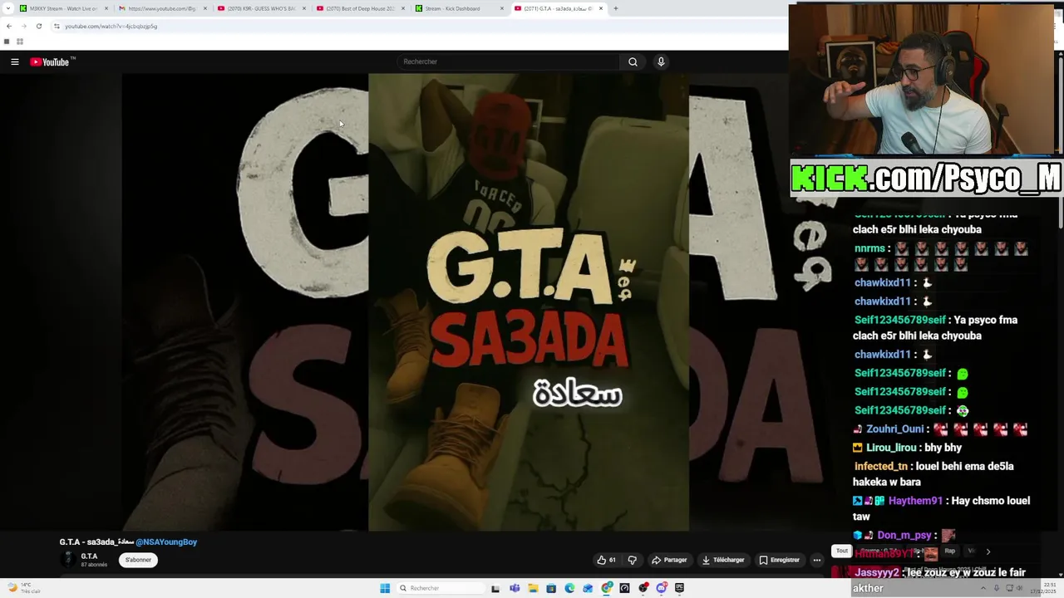Open the weather widget showing 14°C

pyautogui.click(x=24, y=588)
